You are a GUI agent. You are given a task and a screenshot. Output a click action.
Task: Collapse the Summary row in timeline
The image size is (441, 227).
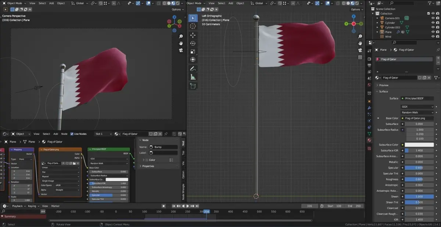tap(3, 216)
